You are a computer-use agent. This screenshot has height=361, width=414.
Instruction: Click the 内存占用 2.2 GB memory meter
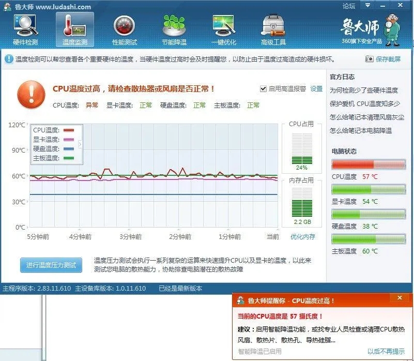point(302,202)
